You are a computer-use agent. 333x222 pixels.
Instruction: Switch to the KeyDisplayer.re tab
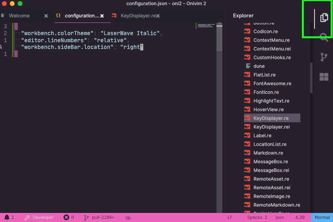138,16
